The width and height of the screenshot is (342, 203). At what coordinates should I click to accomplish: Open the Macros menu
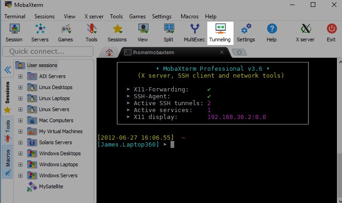pos(190,16)
